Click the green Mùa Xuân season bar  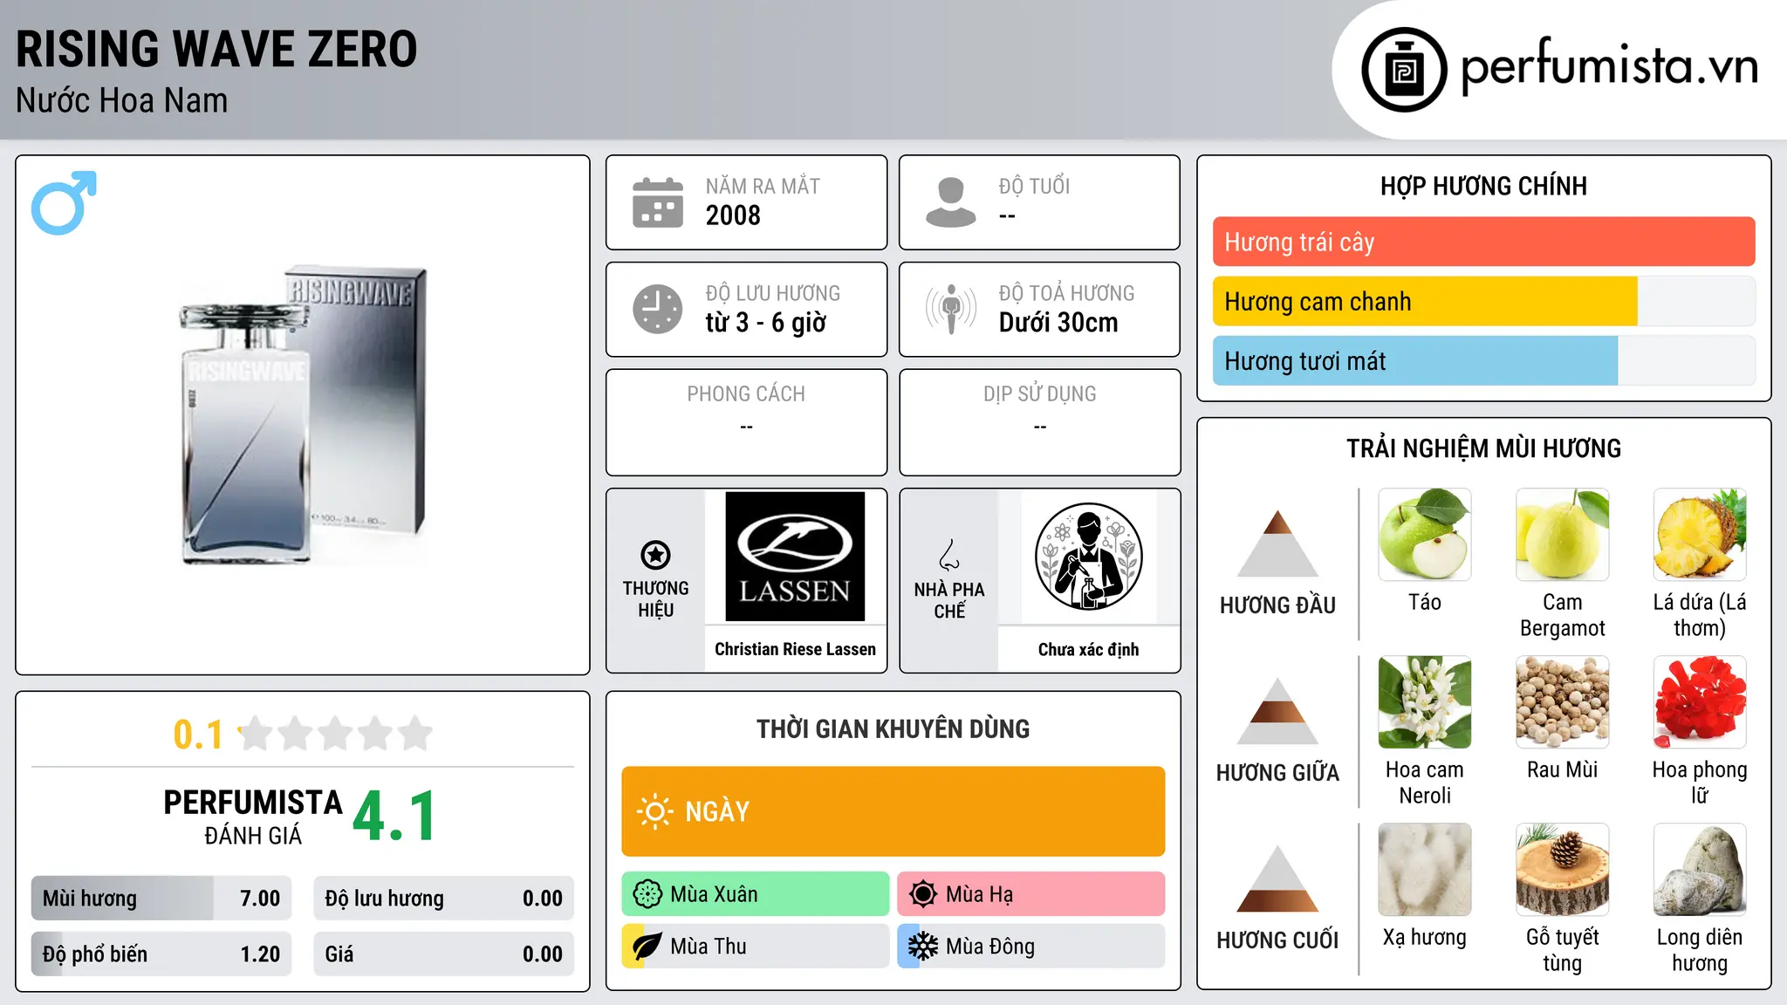click(756, 894)
